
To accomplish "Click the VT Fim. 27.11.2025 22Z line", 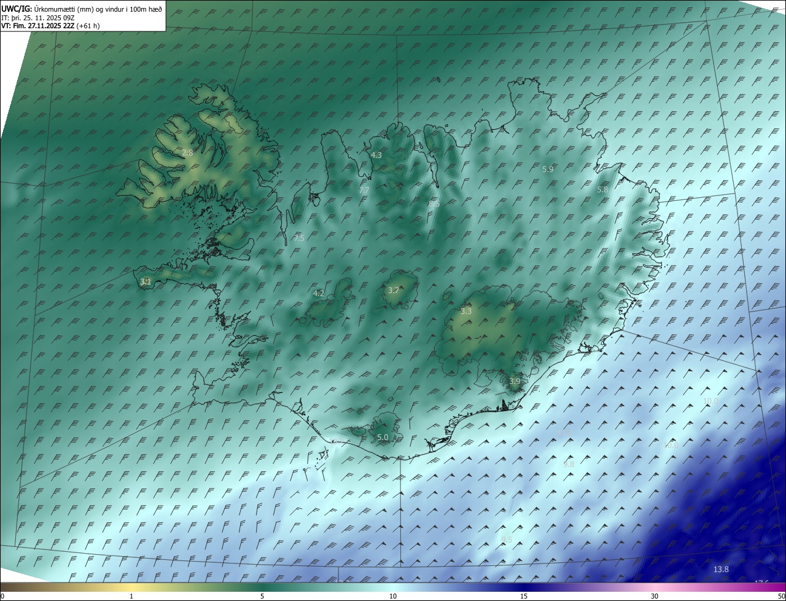I will 50,26.
